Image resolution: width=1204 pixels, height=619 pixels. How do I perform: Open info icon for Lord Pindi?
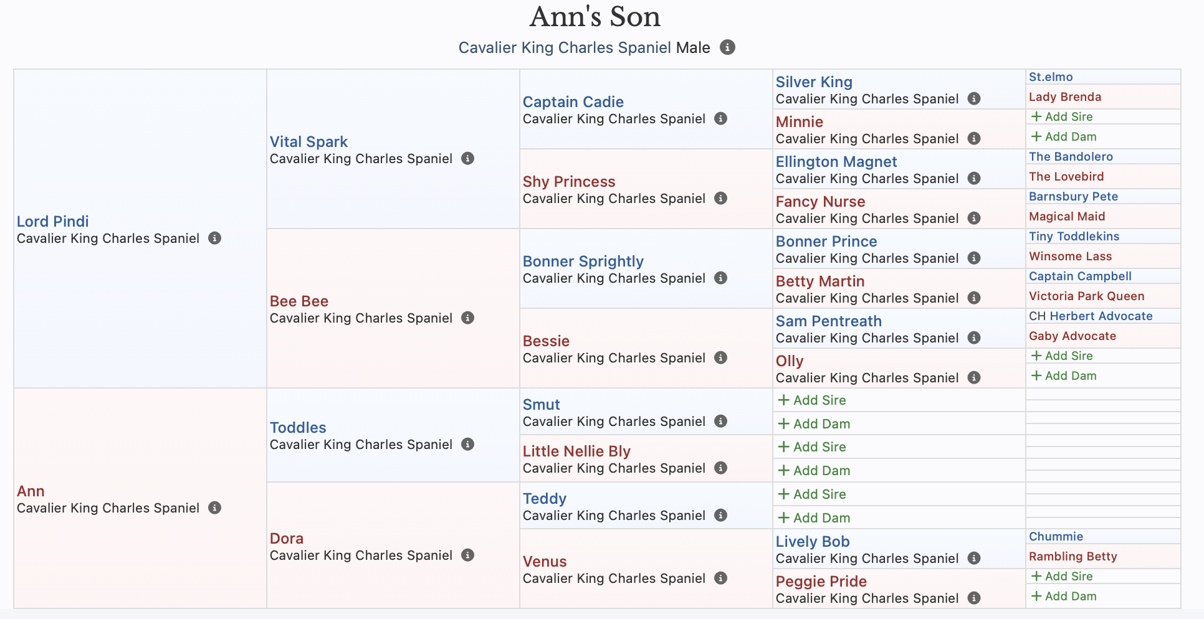pyautogui.click(x=214, y=238)
